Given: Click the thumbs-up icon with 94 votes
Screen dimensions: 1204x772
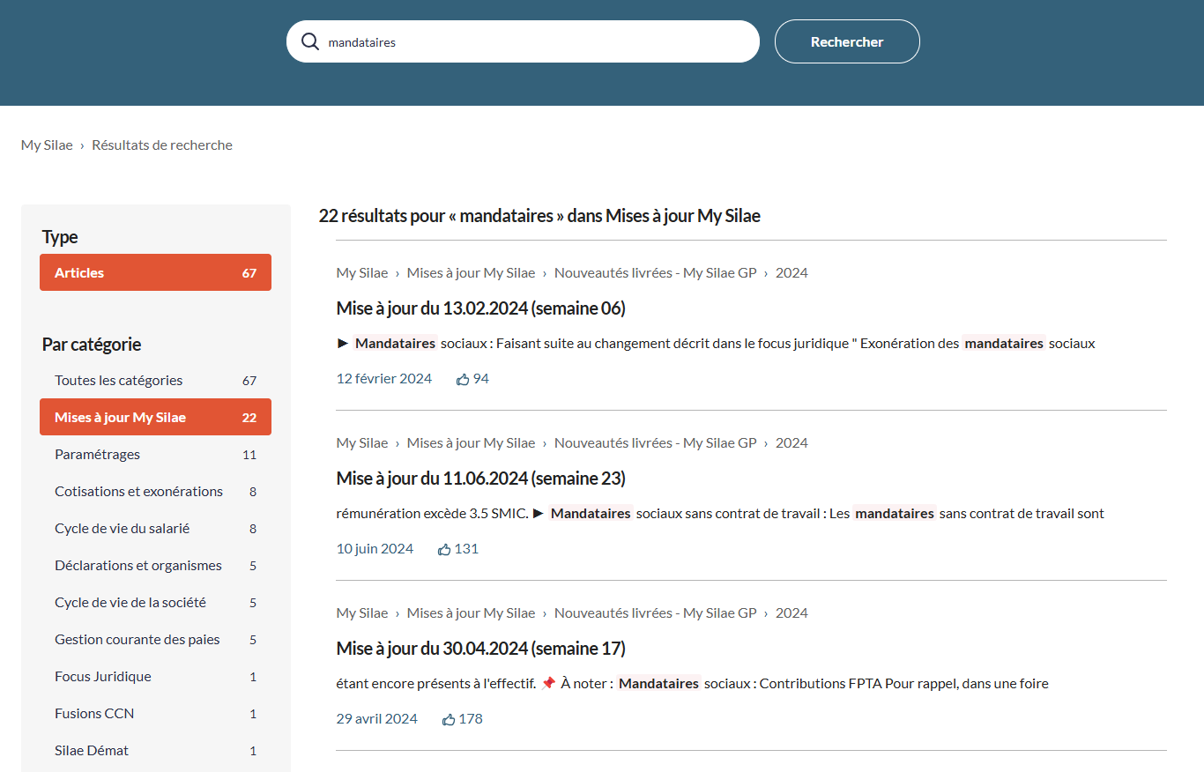Looking at the screenshot, I should pos(463,379).
